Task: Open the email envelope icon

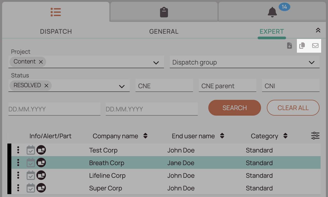Action: pos(315,46)
